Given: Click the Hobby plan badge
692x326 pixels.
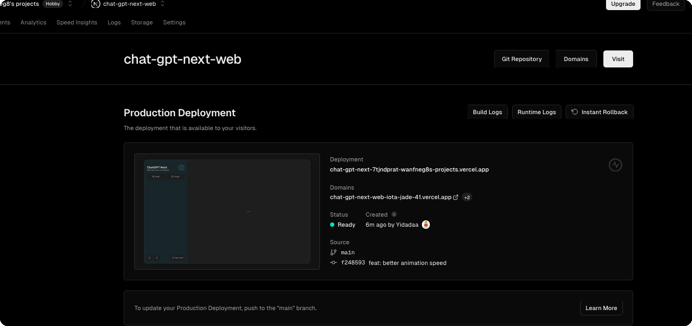Looking at the screenshot, I should coord(53,4).
